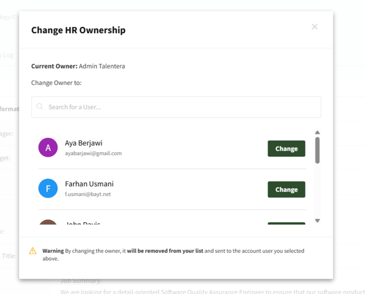Click the Aya Berjawi name

pyautogui.click(x=83, y=143)
